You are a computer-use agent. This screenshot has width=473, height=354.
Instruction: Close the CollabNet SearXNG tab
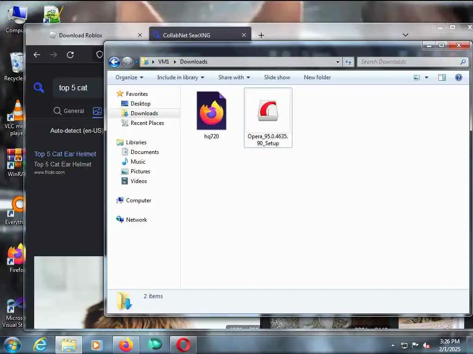pyautogui.click(x=244, y=35)
